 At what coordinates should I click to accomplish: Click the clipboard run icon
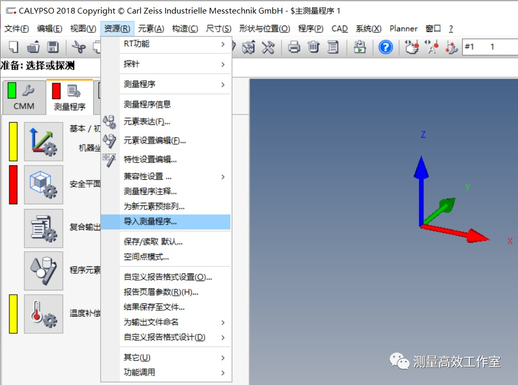[x=360, y=47]
